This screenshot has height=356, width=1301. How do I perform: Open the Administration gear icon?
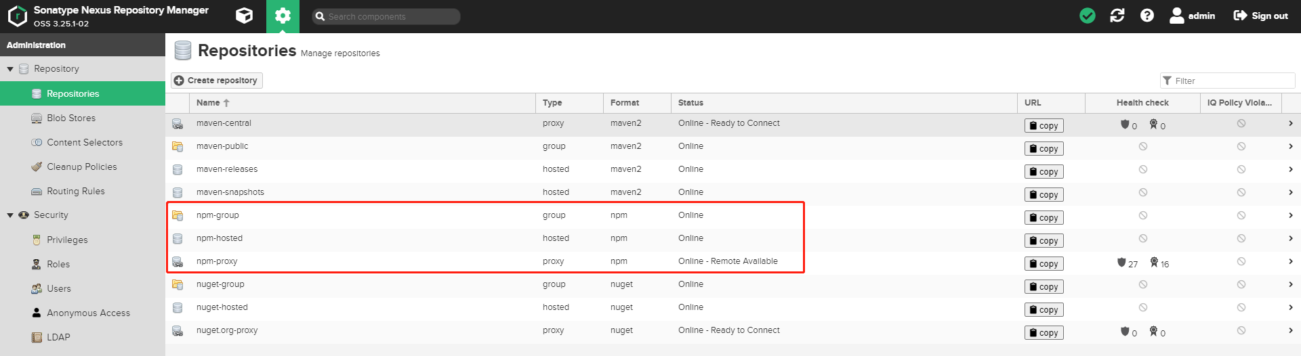(283, 16)
